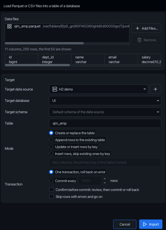
Task: Start the Import
Action: point(151,224)
